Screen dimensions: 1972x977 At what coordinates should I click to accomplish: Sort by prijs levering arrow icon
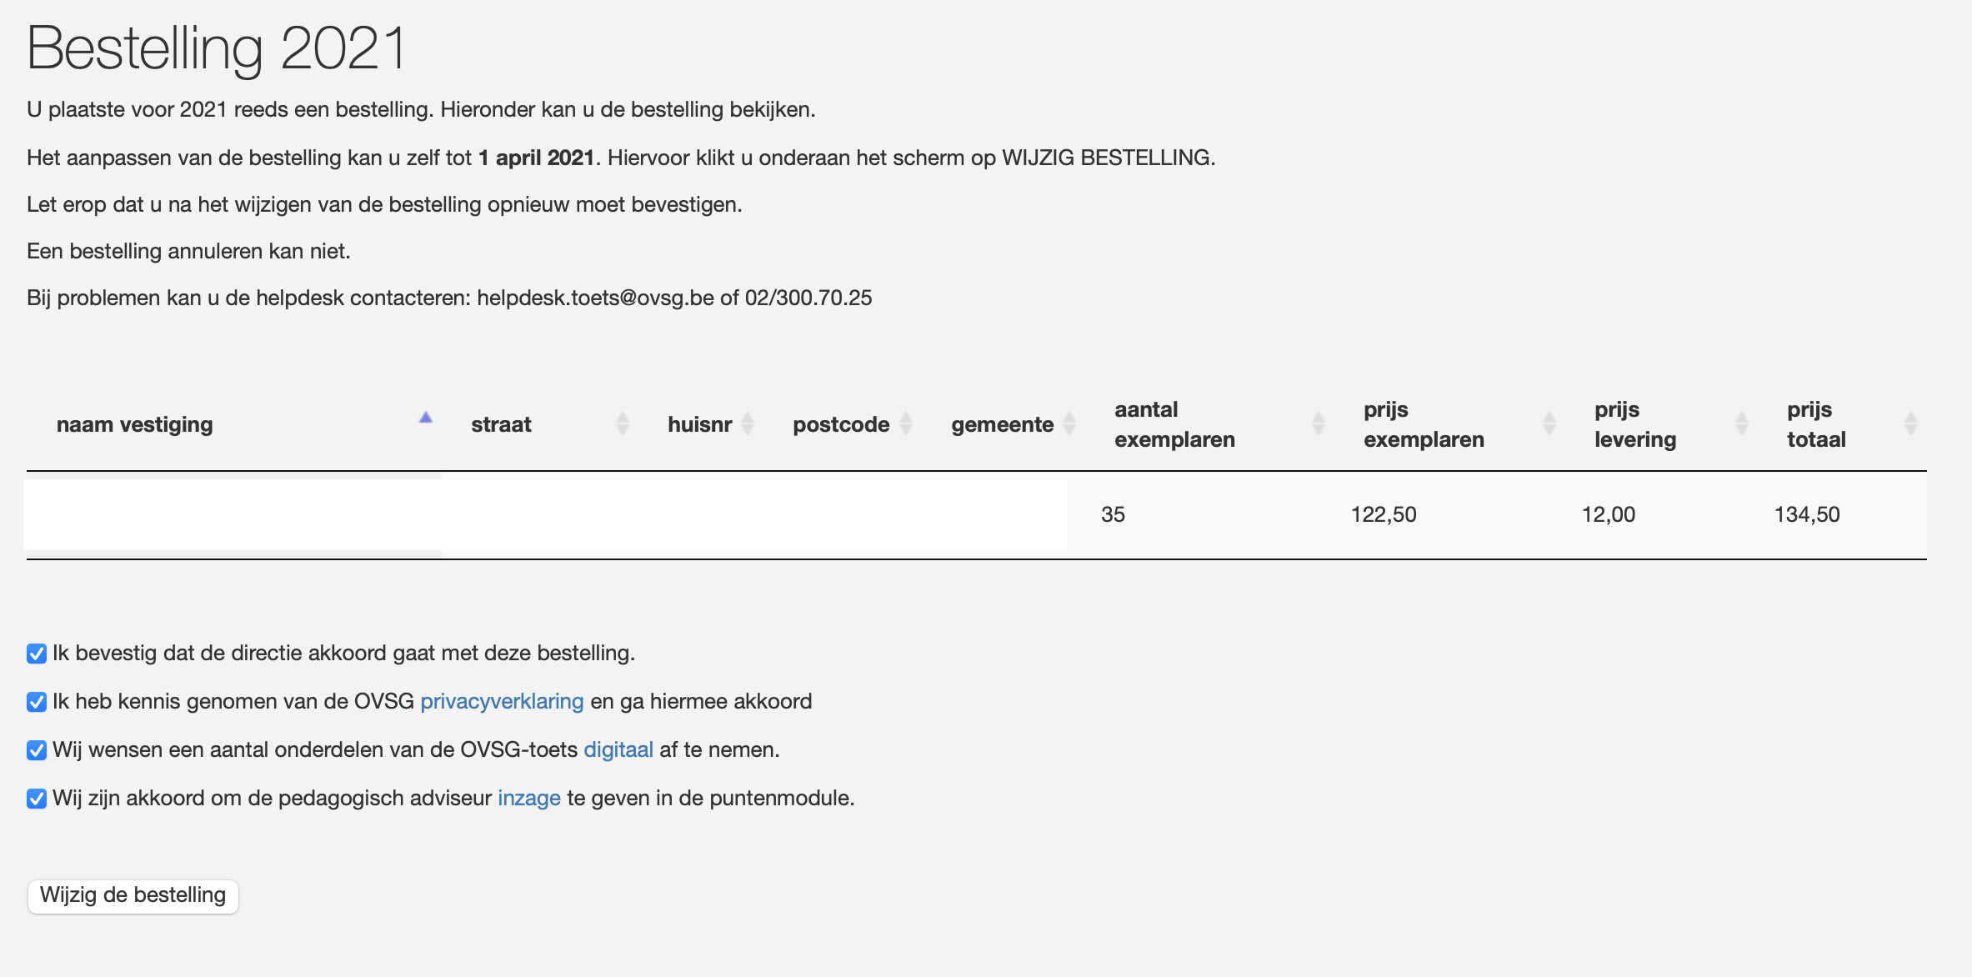click(1741, 424)
